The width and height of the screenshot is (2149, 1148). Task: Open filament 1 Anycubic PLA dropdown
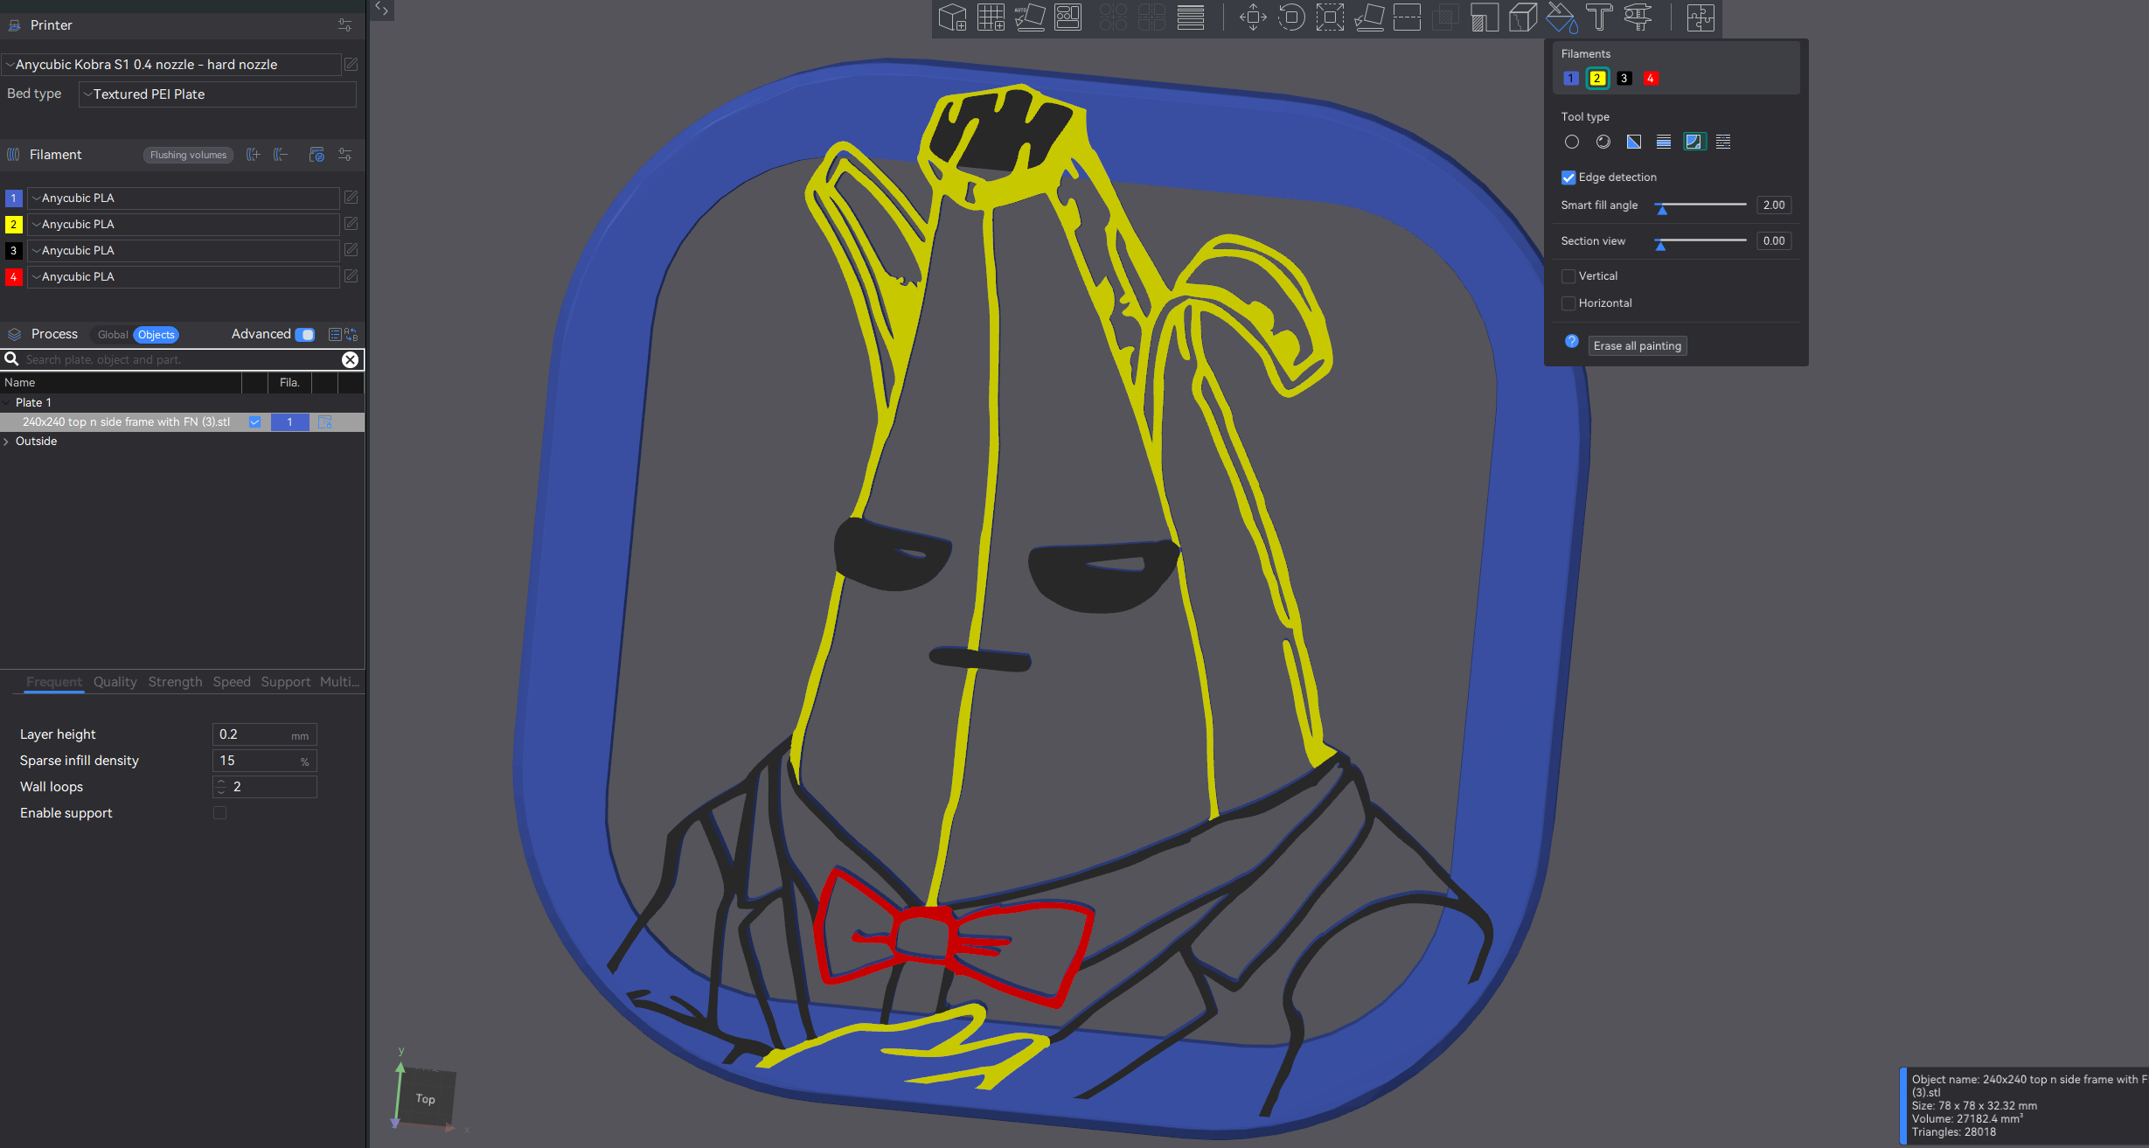[x=184, y=198]
